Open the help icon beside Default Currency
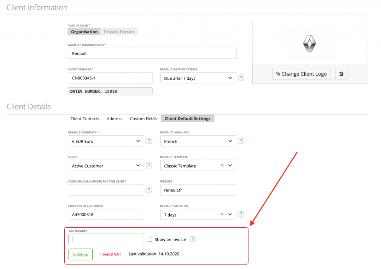This screenshot has width=381, height=269. coord(149,141)
